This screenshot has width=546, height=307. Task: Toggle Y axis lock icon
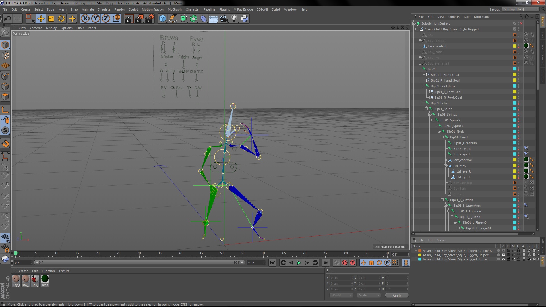pos(96,19)
